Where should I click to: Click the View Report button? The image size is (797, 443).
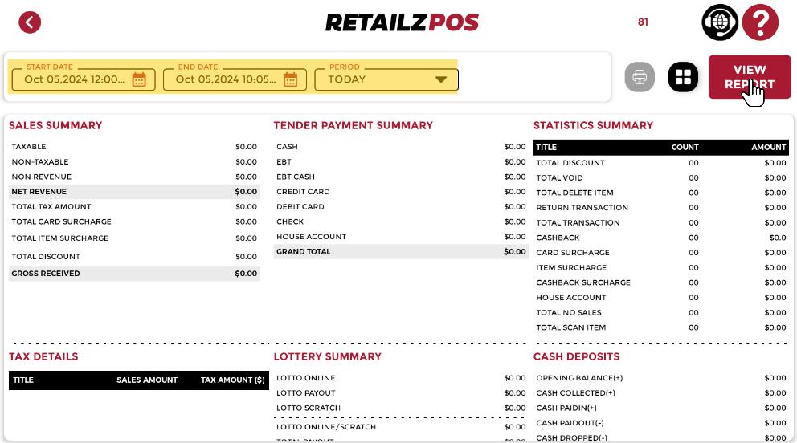pos(750,77)
